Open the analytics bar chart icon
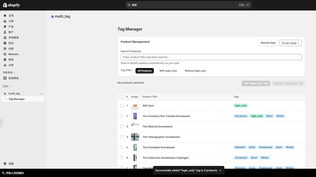The height and width of the screenshot is (177, 316). pos(5,65)
